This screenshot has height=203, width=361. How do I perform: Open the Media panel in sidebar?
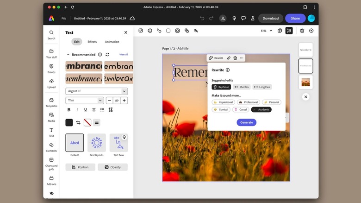click(x=51, y=117)
